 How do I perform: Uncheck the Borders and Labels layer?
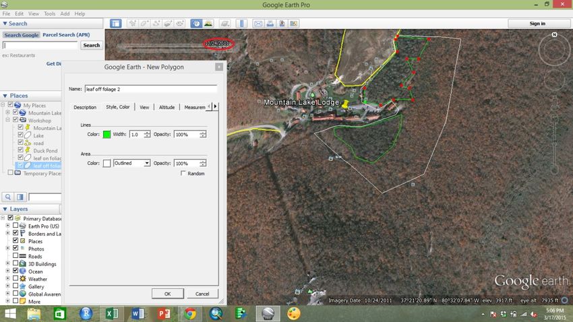tap(16, 233)
